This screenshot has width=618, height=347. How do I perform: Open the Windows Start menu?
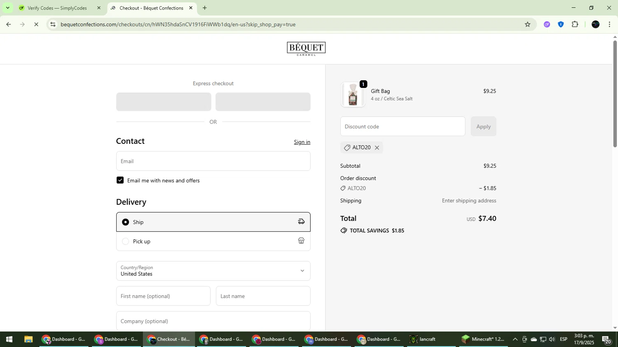(x=9, y=340)
